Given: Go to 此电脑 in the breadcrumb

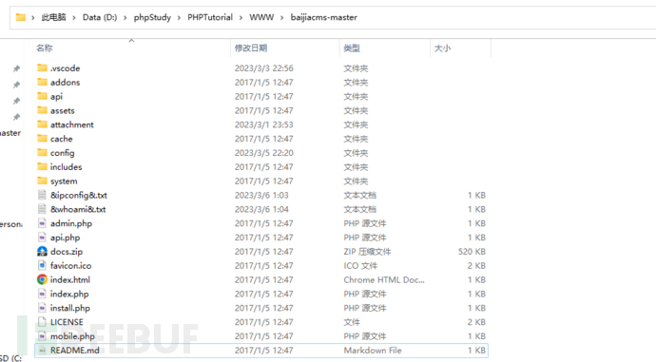Looking at the screenshot, I should pos(53,17).
